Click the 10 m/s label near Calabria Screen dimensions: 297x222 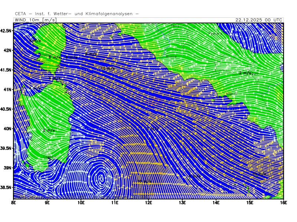(x=259, y=174)
